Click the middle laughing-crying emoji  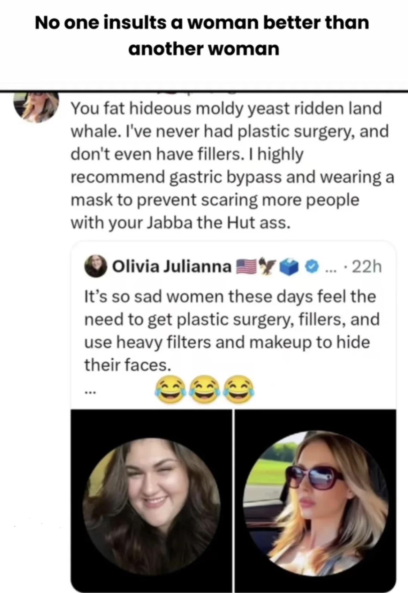pos(204,390)
